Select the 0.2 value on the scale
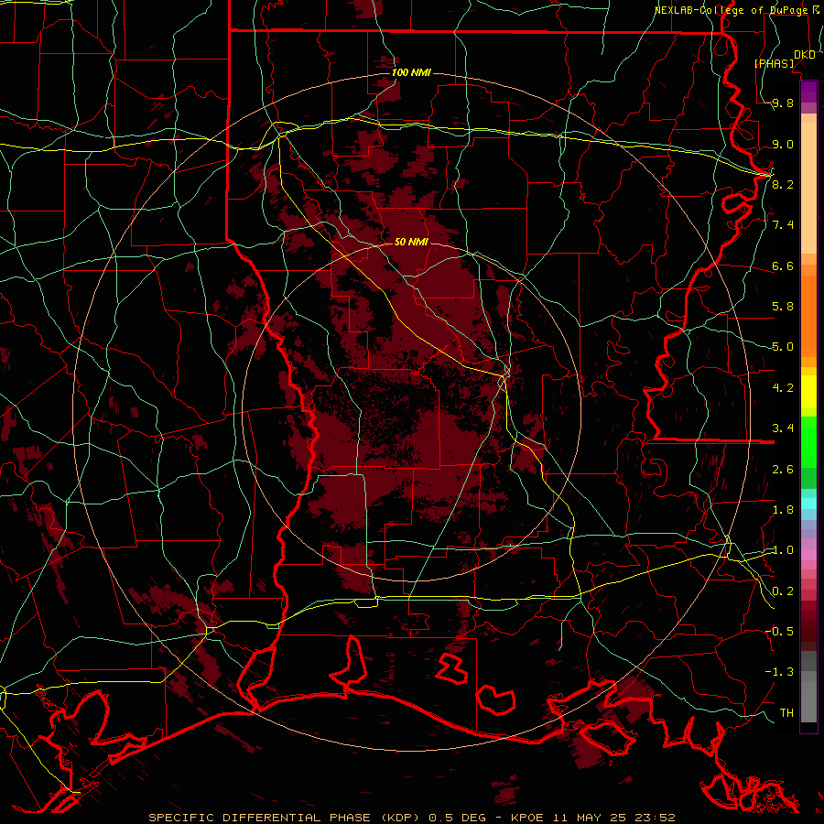824x824 pixels. 783,591
